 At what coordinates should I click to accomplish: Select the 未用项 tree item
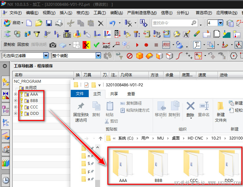31,88
